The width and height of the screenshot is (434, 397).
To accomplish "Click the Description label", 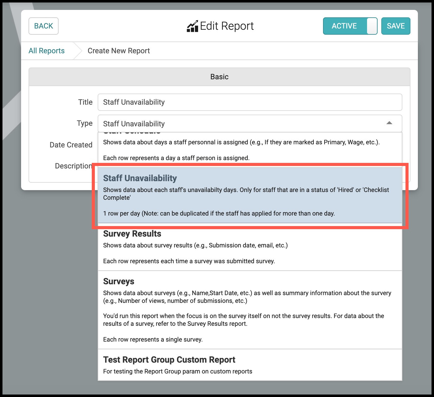I will tap(73, 166).
